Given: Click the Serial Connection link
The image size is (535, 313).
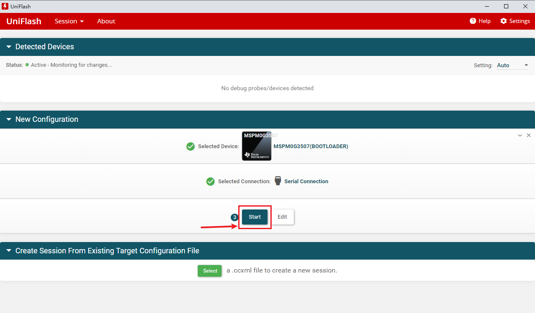Looking at the screenshot, I should [306, 182].
